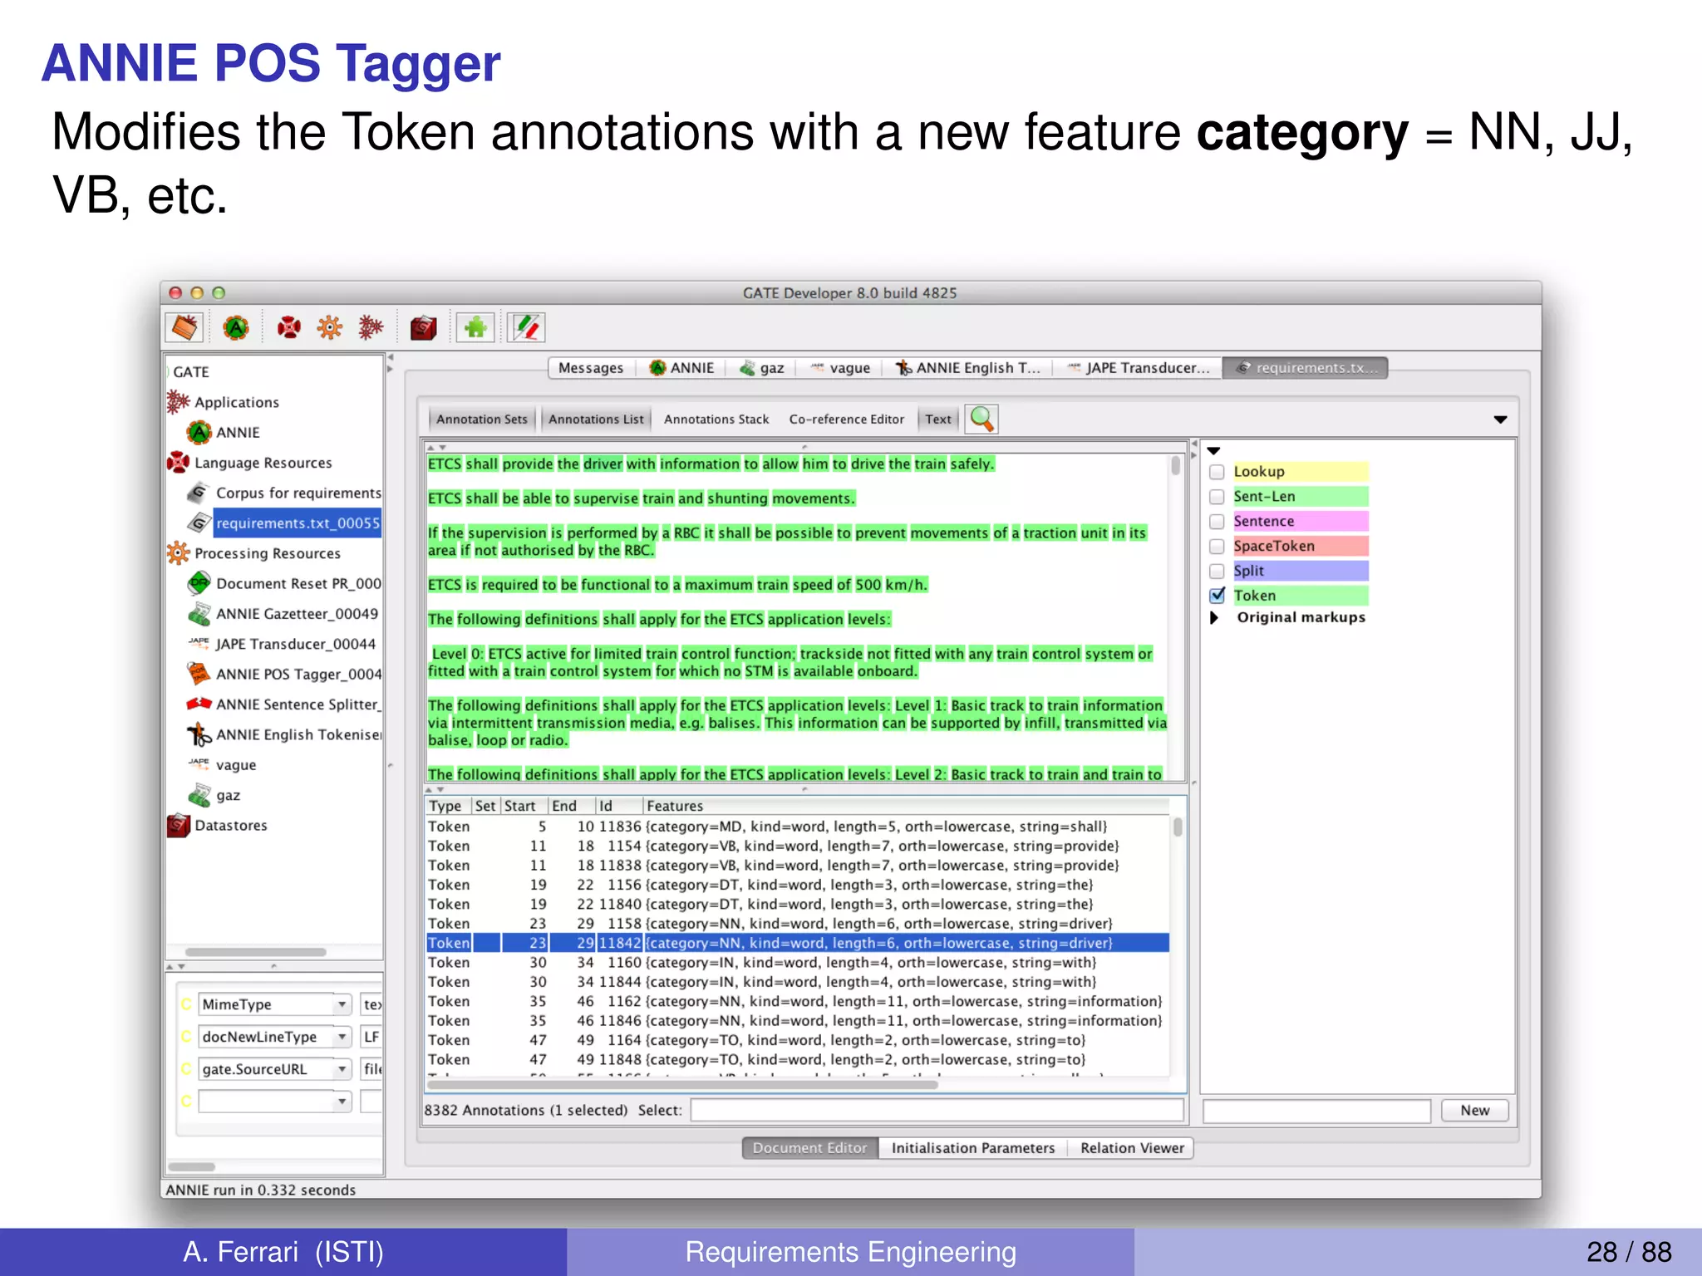Click the Processing Resources gear icon
The width and height of the screenshot is (1702, 1276).
pos(178,553)
